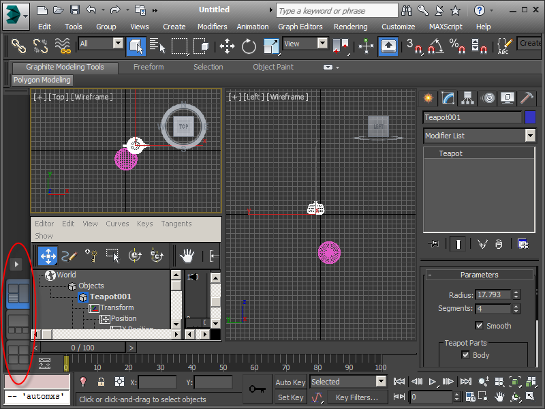Open the Graph Editors menu
Image resolution: width=545 pixels, height=409 pixels.
[x=300, y=27]
